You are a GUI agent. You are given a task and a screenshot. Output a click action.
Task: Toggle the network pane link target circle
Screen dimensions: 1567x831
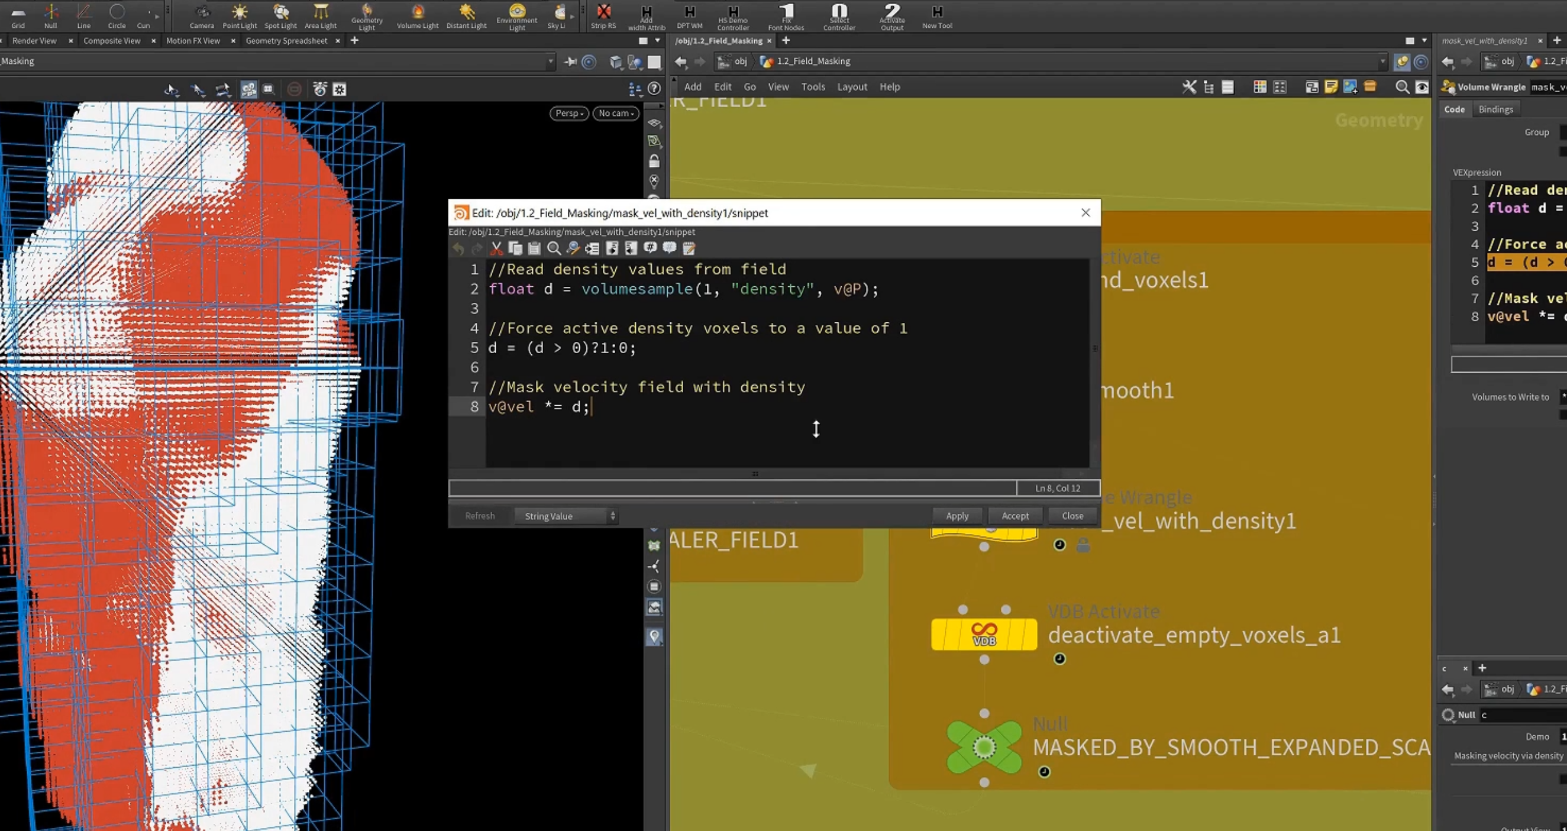1421,62
